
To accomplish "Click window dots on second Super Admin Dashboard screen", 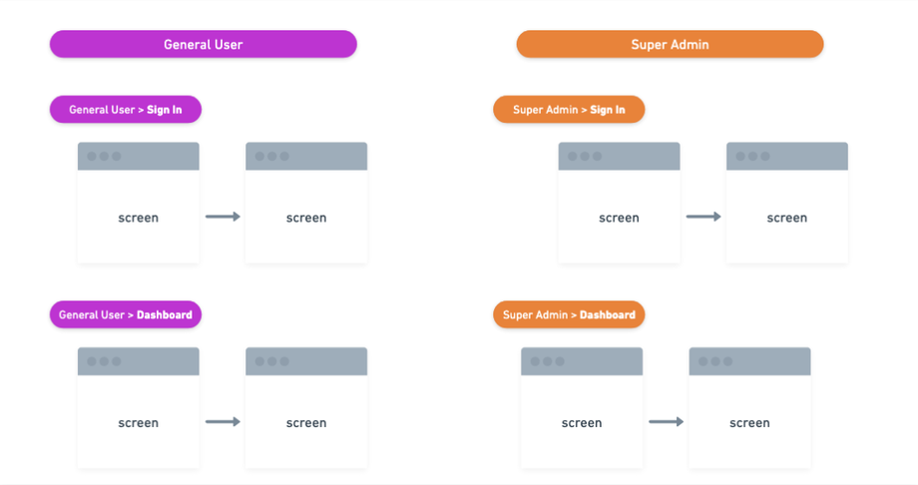I will (x=714, y=361).
